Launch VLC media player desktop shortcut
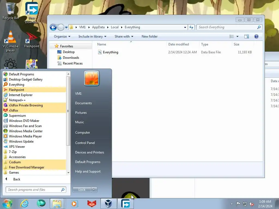The width and height of the screenshot is (279, 209). tap(11, 41)
